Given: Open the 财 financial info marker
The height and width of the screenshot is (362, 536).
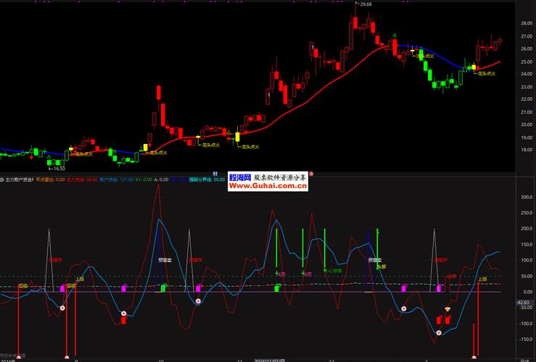Looking at the screenshot, I should point(215,174).
